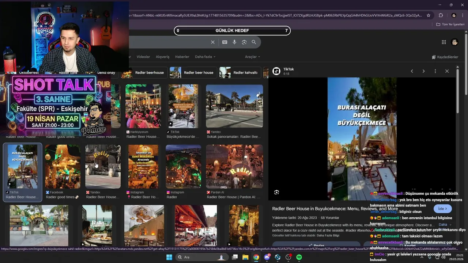Bookmark this page with the star

tap(429, 15)
